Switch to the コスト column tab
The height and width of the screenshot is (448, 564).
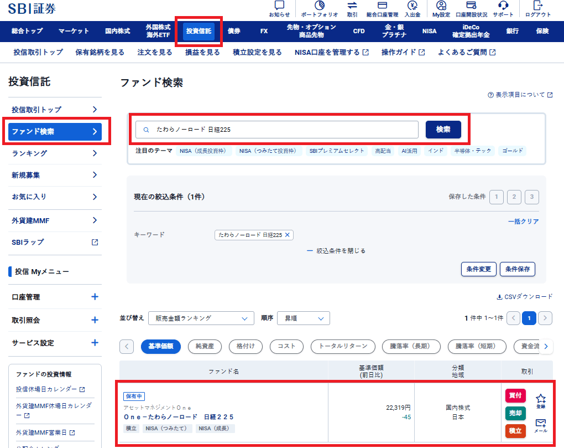(286, 346)
